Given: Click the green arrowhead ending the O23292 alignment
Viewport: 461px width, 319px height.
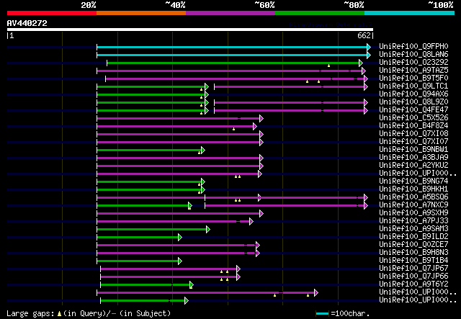Looking at the screenshot, I should (x=361, y=63).
